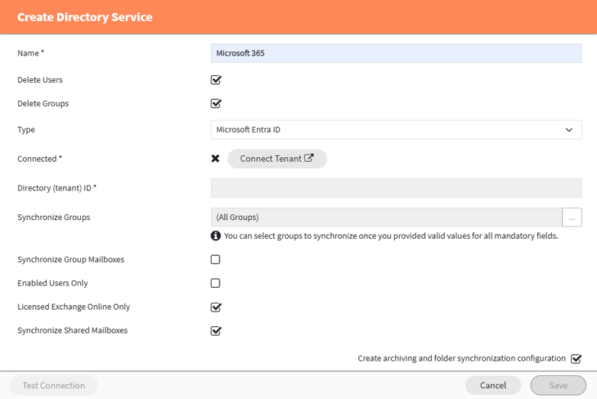
Task: Click the not-connected X status icon
Action: click(x=215, y=159)
